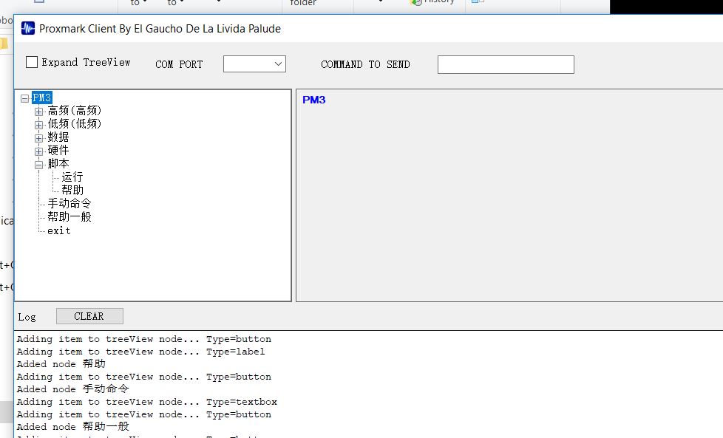The image size is (723, 438).
Task: Clear the log with CLEAR button
Action: (89, 316)
